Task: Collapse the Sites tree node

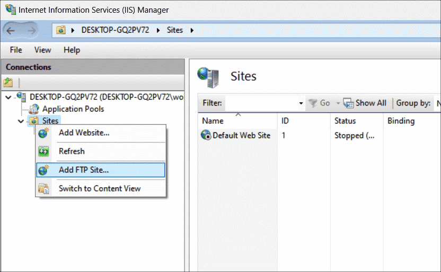Action: (x=21, y=121)
